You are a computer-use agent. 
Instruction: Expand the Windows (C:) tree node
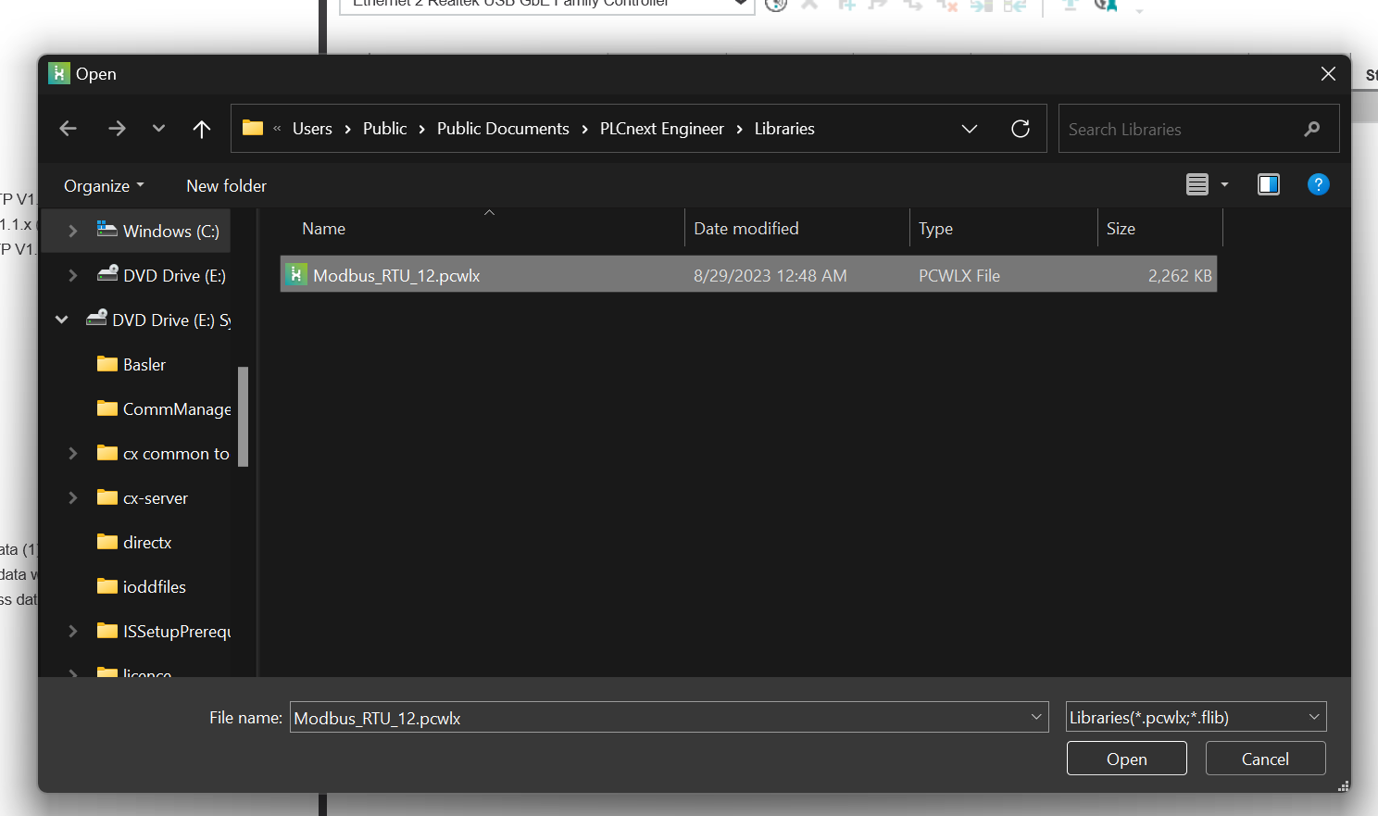72,231
